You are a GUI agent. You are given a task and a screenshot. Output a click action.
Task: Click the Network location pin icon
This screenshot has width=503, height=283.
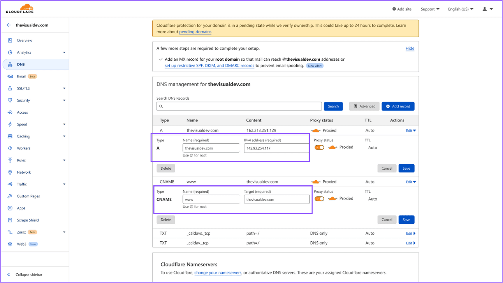[10, 172]
